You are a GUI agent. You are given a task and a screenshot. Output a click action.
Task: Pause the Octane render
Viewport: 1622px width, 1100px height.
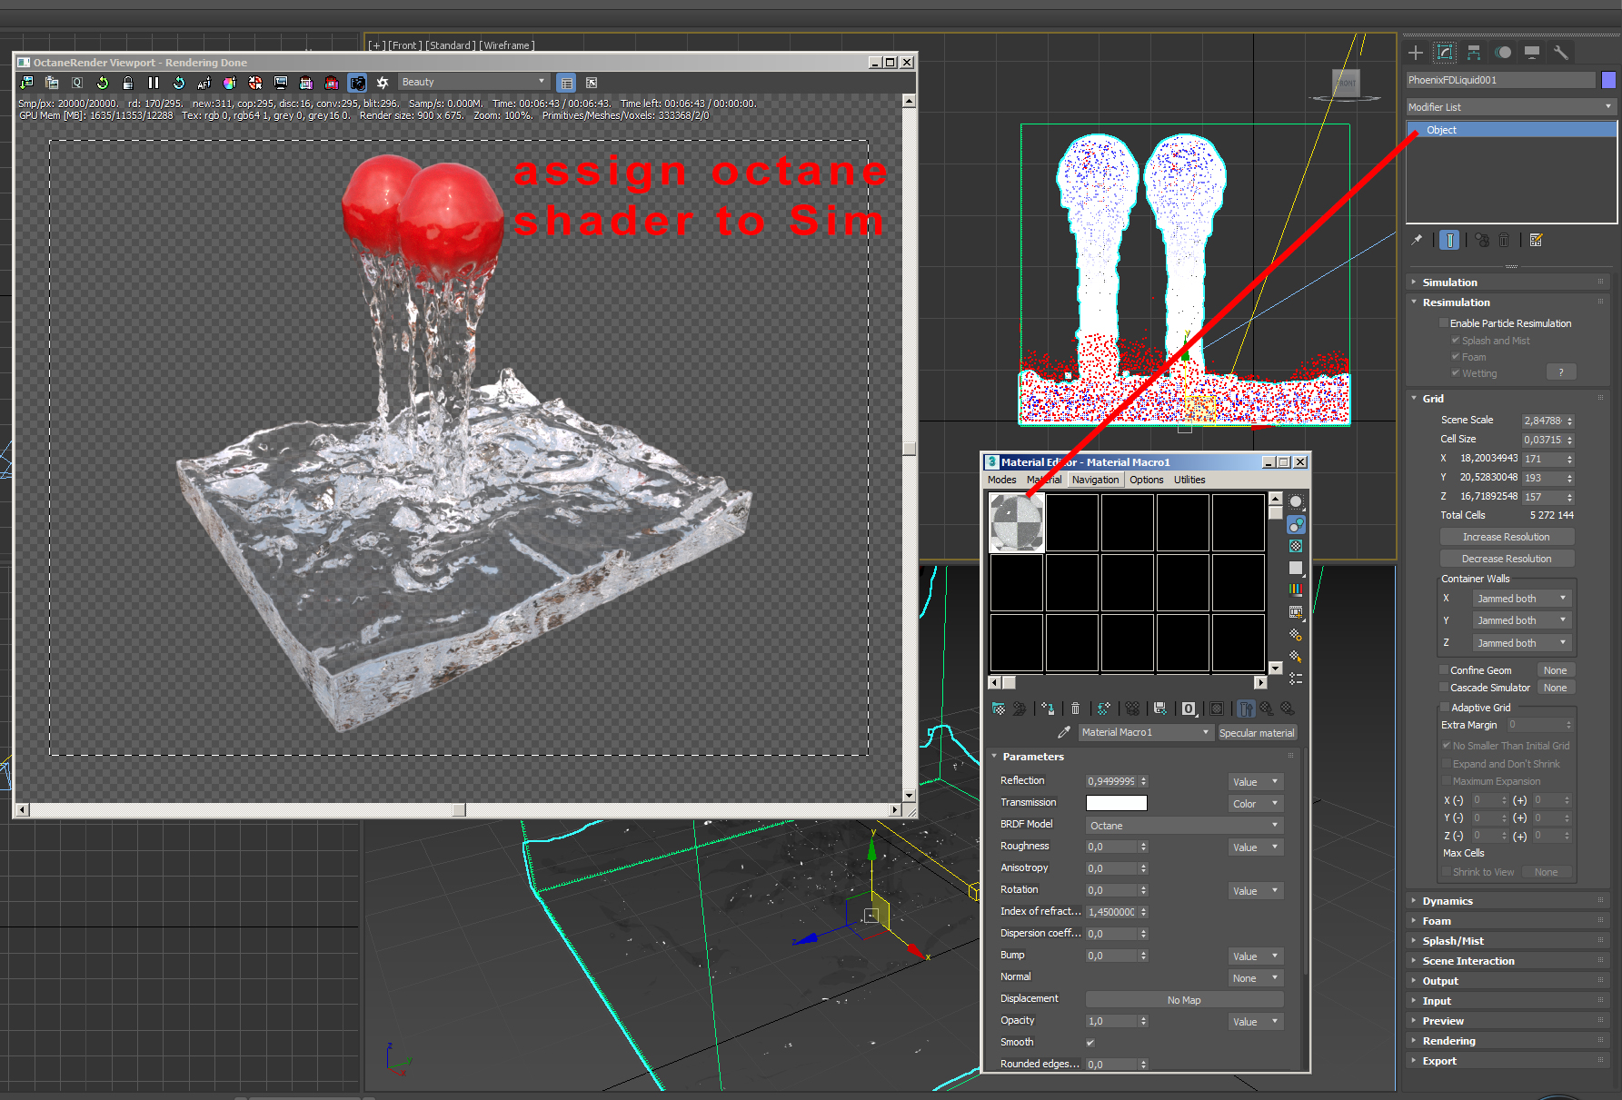click(x=154, y=83)
